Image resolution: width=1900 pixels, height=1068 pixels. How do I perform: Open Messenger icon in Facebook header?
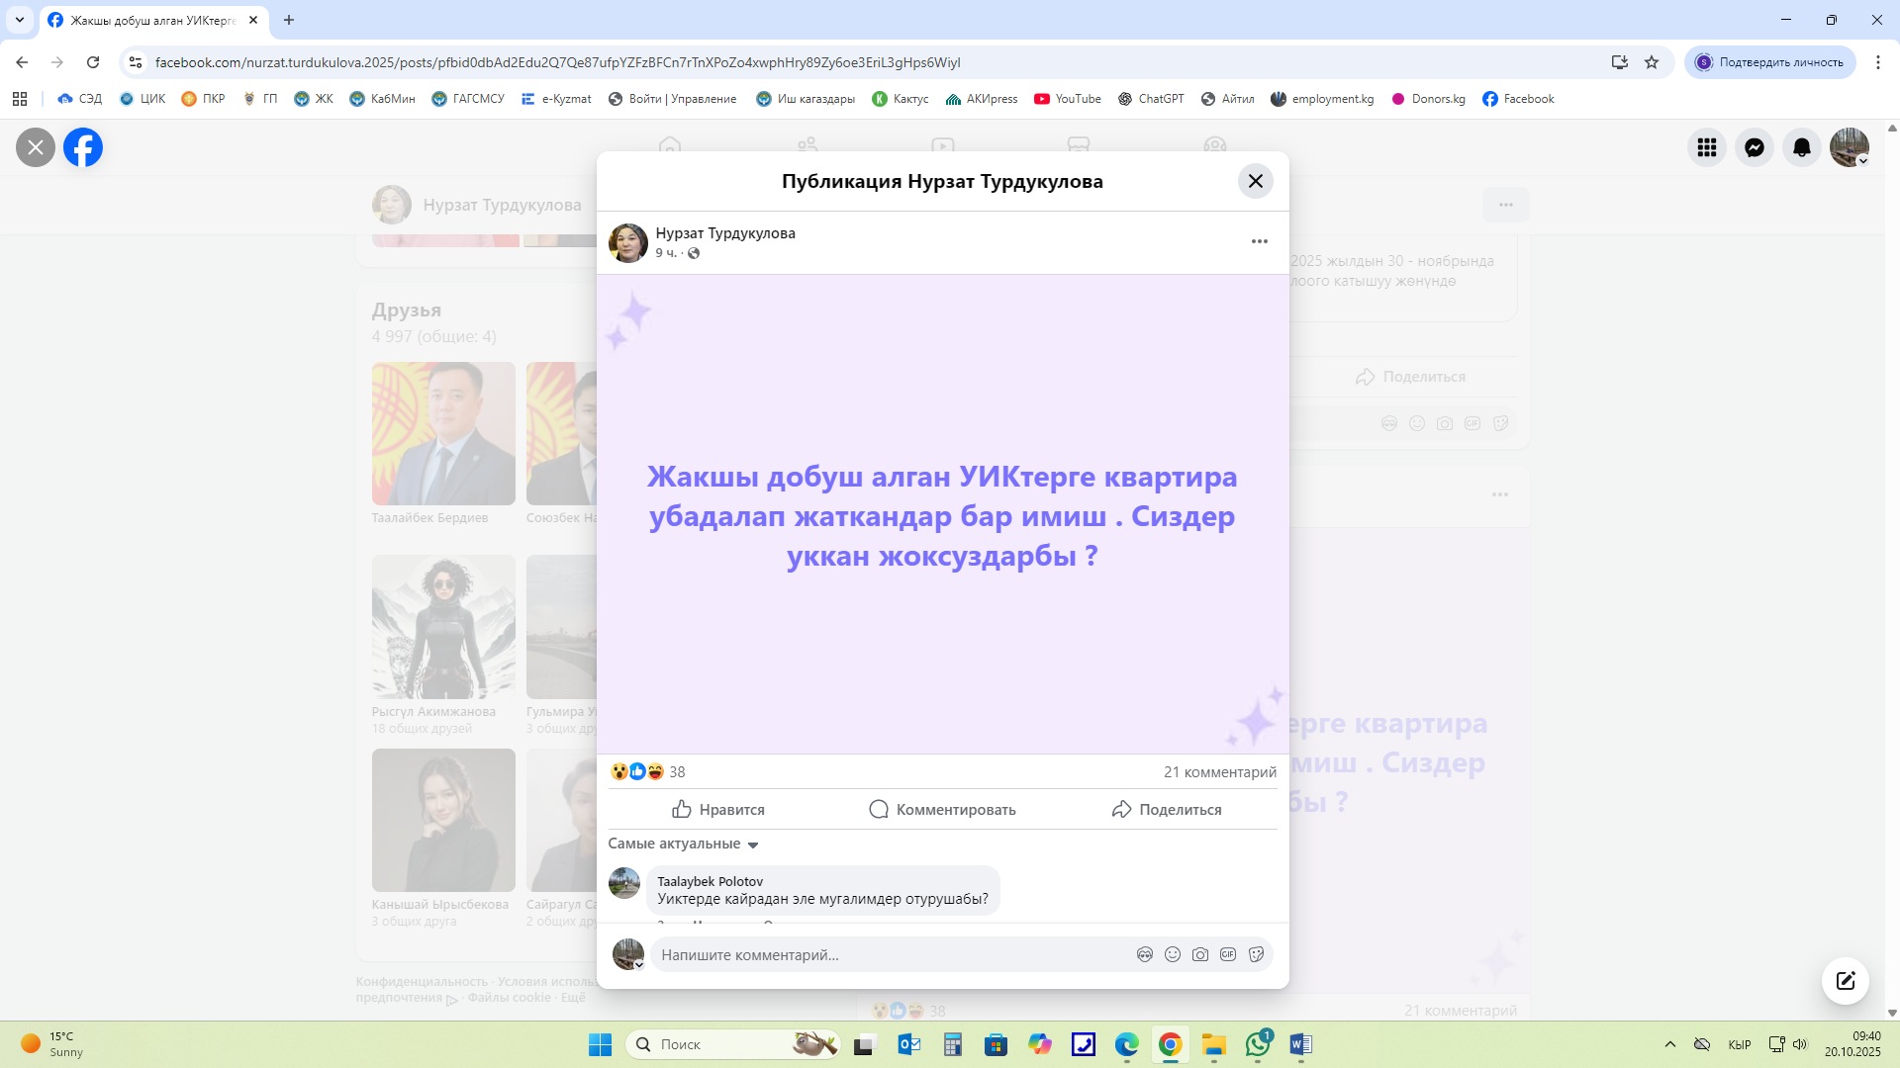(1754, 147)
